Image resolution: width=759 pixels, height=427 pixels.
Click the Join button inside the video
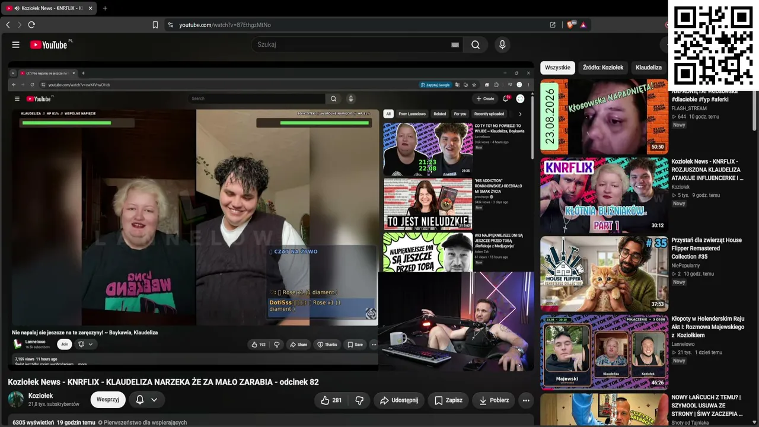pos(65,345)
